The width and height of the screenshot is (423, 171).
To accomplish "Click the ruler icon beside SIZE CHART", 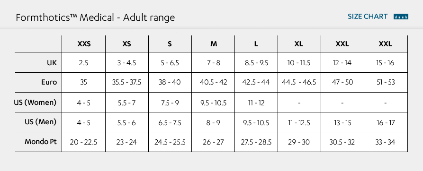I will click(401, 17).
